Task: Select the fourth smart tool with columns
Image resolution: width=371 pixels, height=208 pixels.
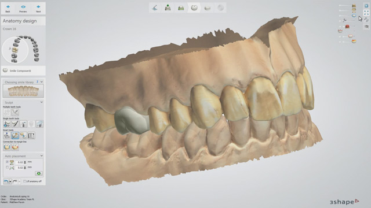Action: pos(31,136)
